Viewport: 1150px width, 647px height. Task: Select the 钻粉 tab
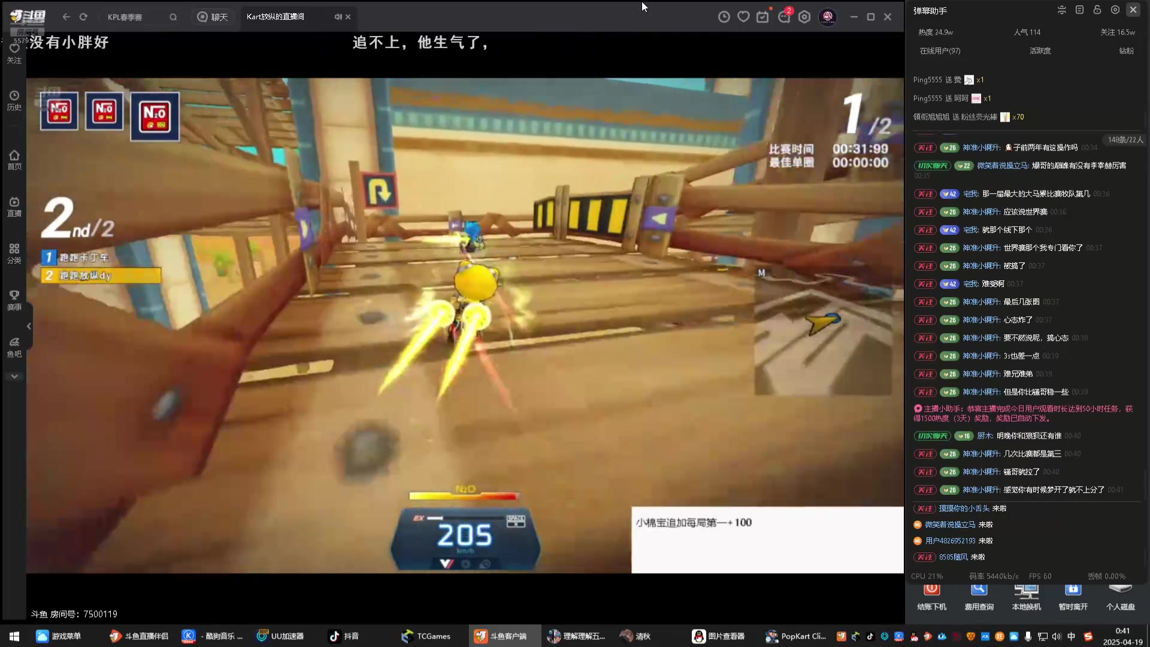coord(1127,51)
